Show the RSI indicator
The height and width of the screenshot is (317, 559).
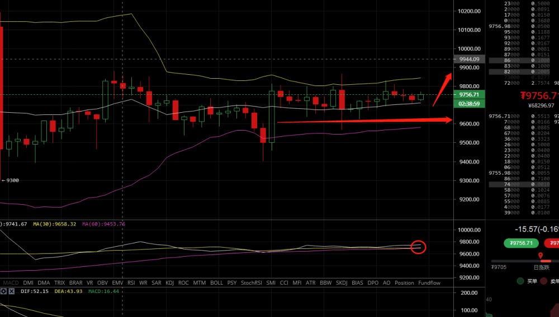coord(131,283)
